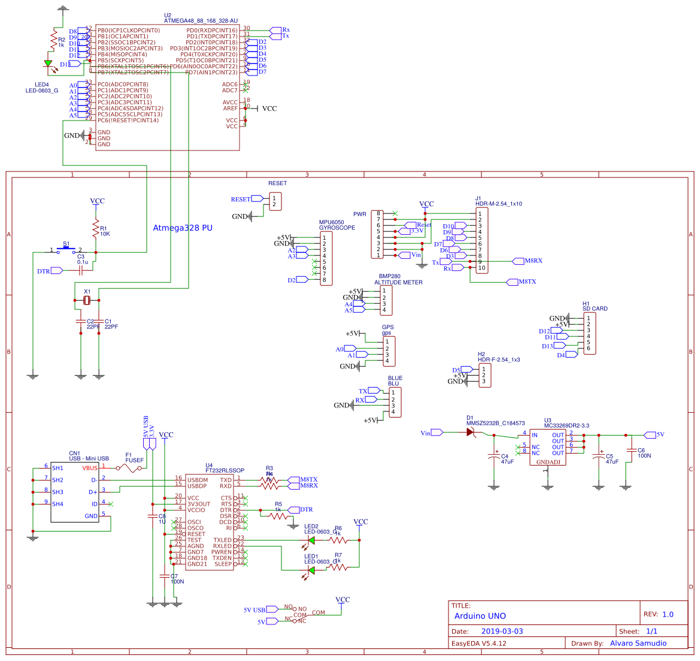Click the D2 net flag at gyroscope header
The image size is (700, 661).
[x=302, y=279]
